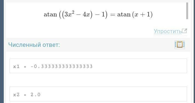Click the 4x term in the formula
195x103 pixels.
click(86, 15)
